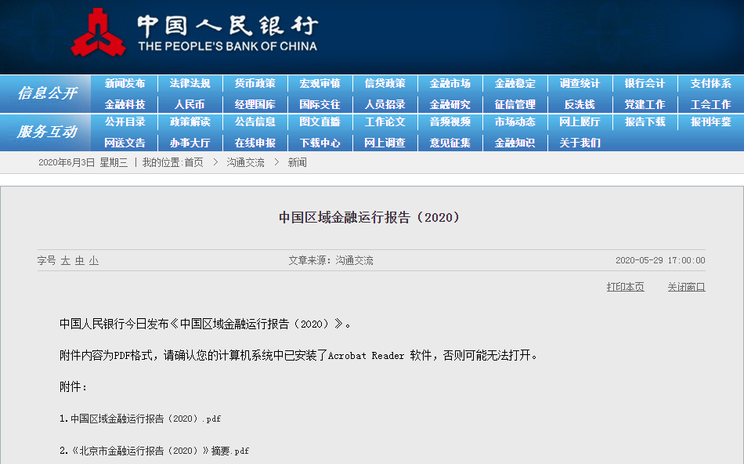Click 文章来源：沟通交流 text

click(x=330, y=260)
